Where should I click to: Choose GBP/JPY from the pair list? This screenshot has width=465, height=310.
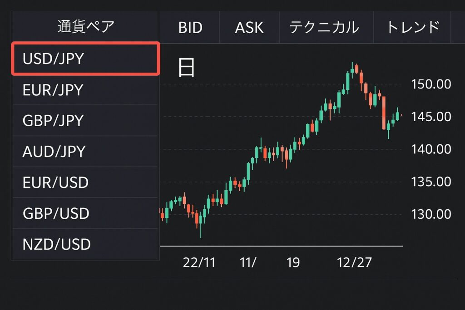85,121
